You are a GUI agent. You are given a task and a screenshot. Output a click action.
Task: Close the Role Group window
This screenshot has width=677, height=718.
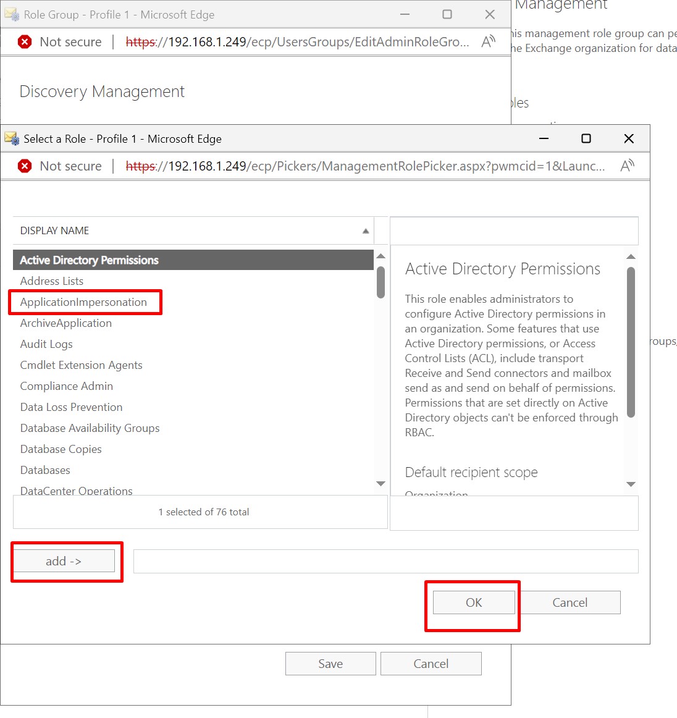coord(490,14)
